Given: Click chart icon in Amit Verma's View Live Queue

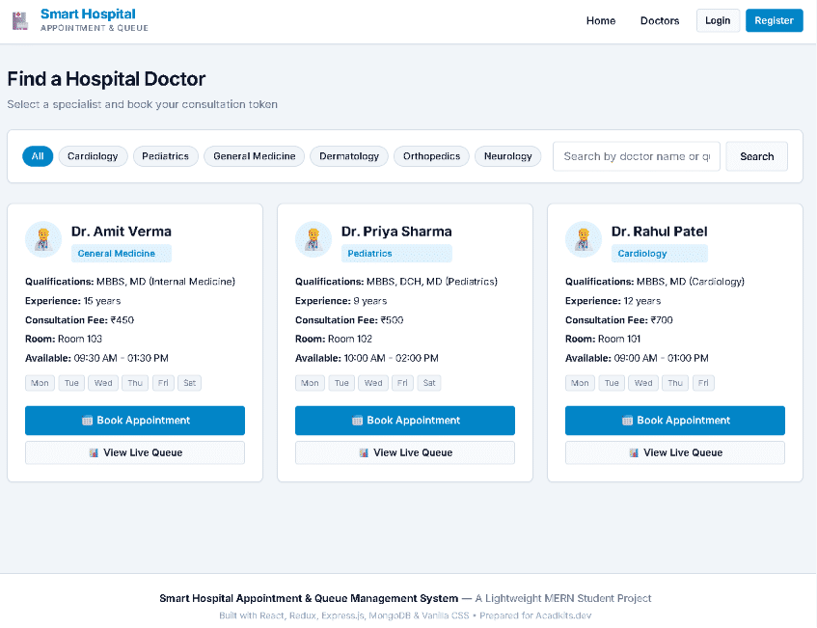Looking at the screenshot, I should [94, 452].
